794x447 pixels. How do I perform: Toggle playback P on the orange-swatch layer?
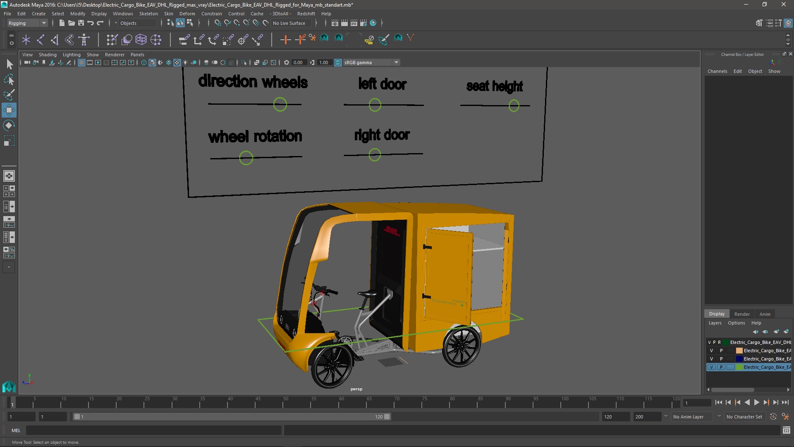click(x=721, y=351)
